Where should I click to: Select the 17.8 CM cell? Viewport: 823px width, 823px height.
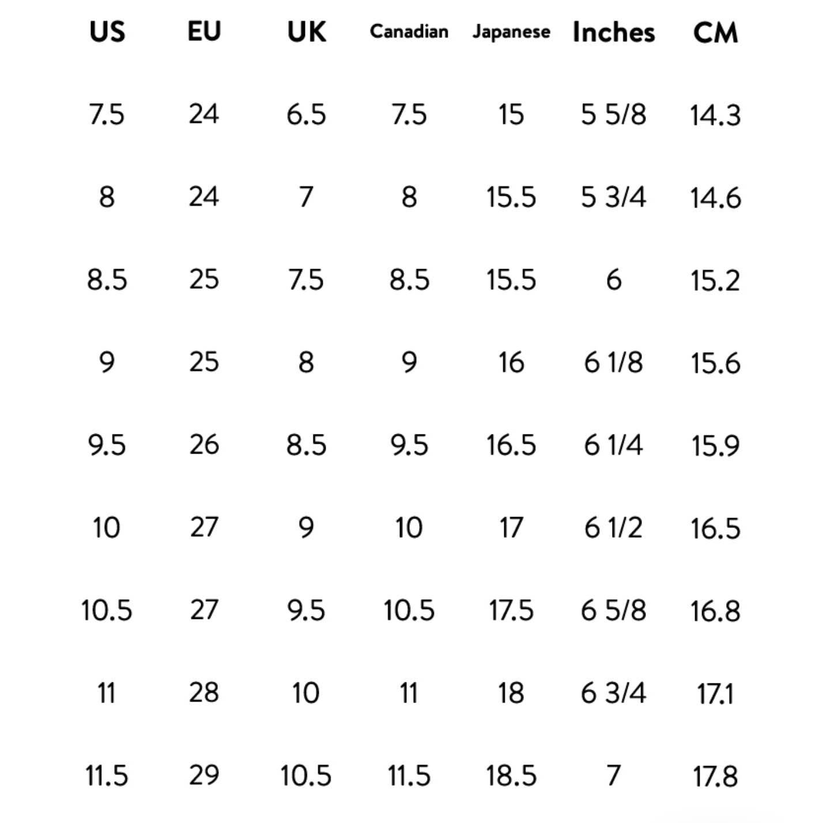point(715,776)
